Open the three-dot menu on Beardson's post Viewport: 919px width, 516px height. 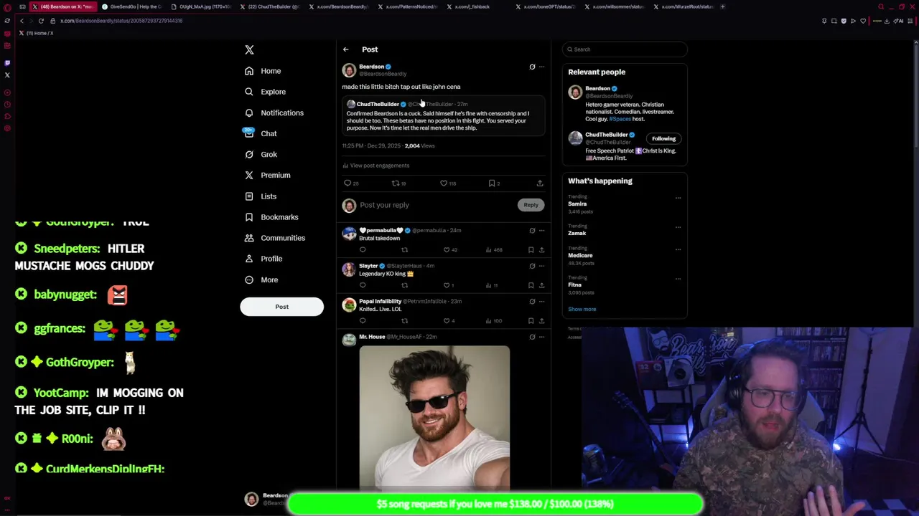click(541, 67)
